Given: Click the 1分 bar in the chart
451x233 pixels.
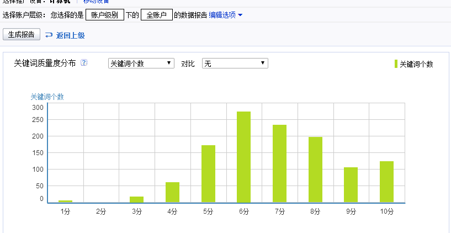Looking at the screenshot, I should tap(65, 202).
